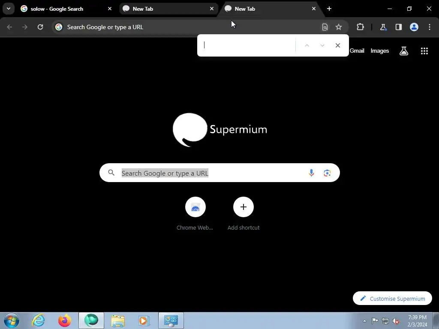The image size is (439, 329).
Task: Open the Google apps grid
Action: [x=424, y=51]
